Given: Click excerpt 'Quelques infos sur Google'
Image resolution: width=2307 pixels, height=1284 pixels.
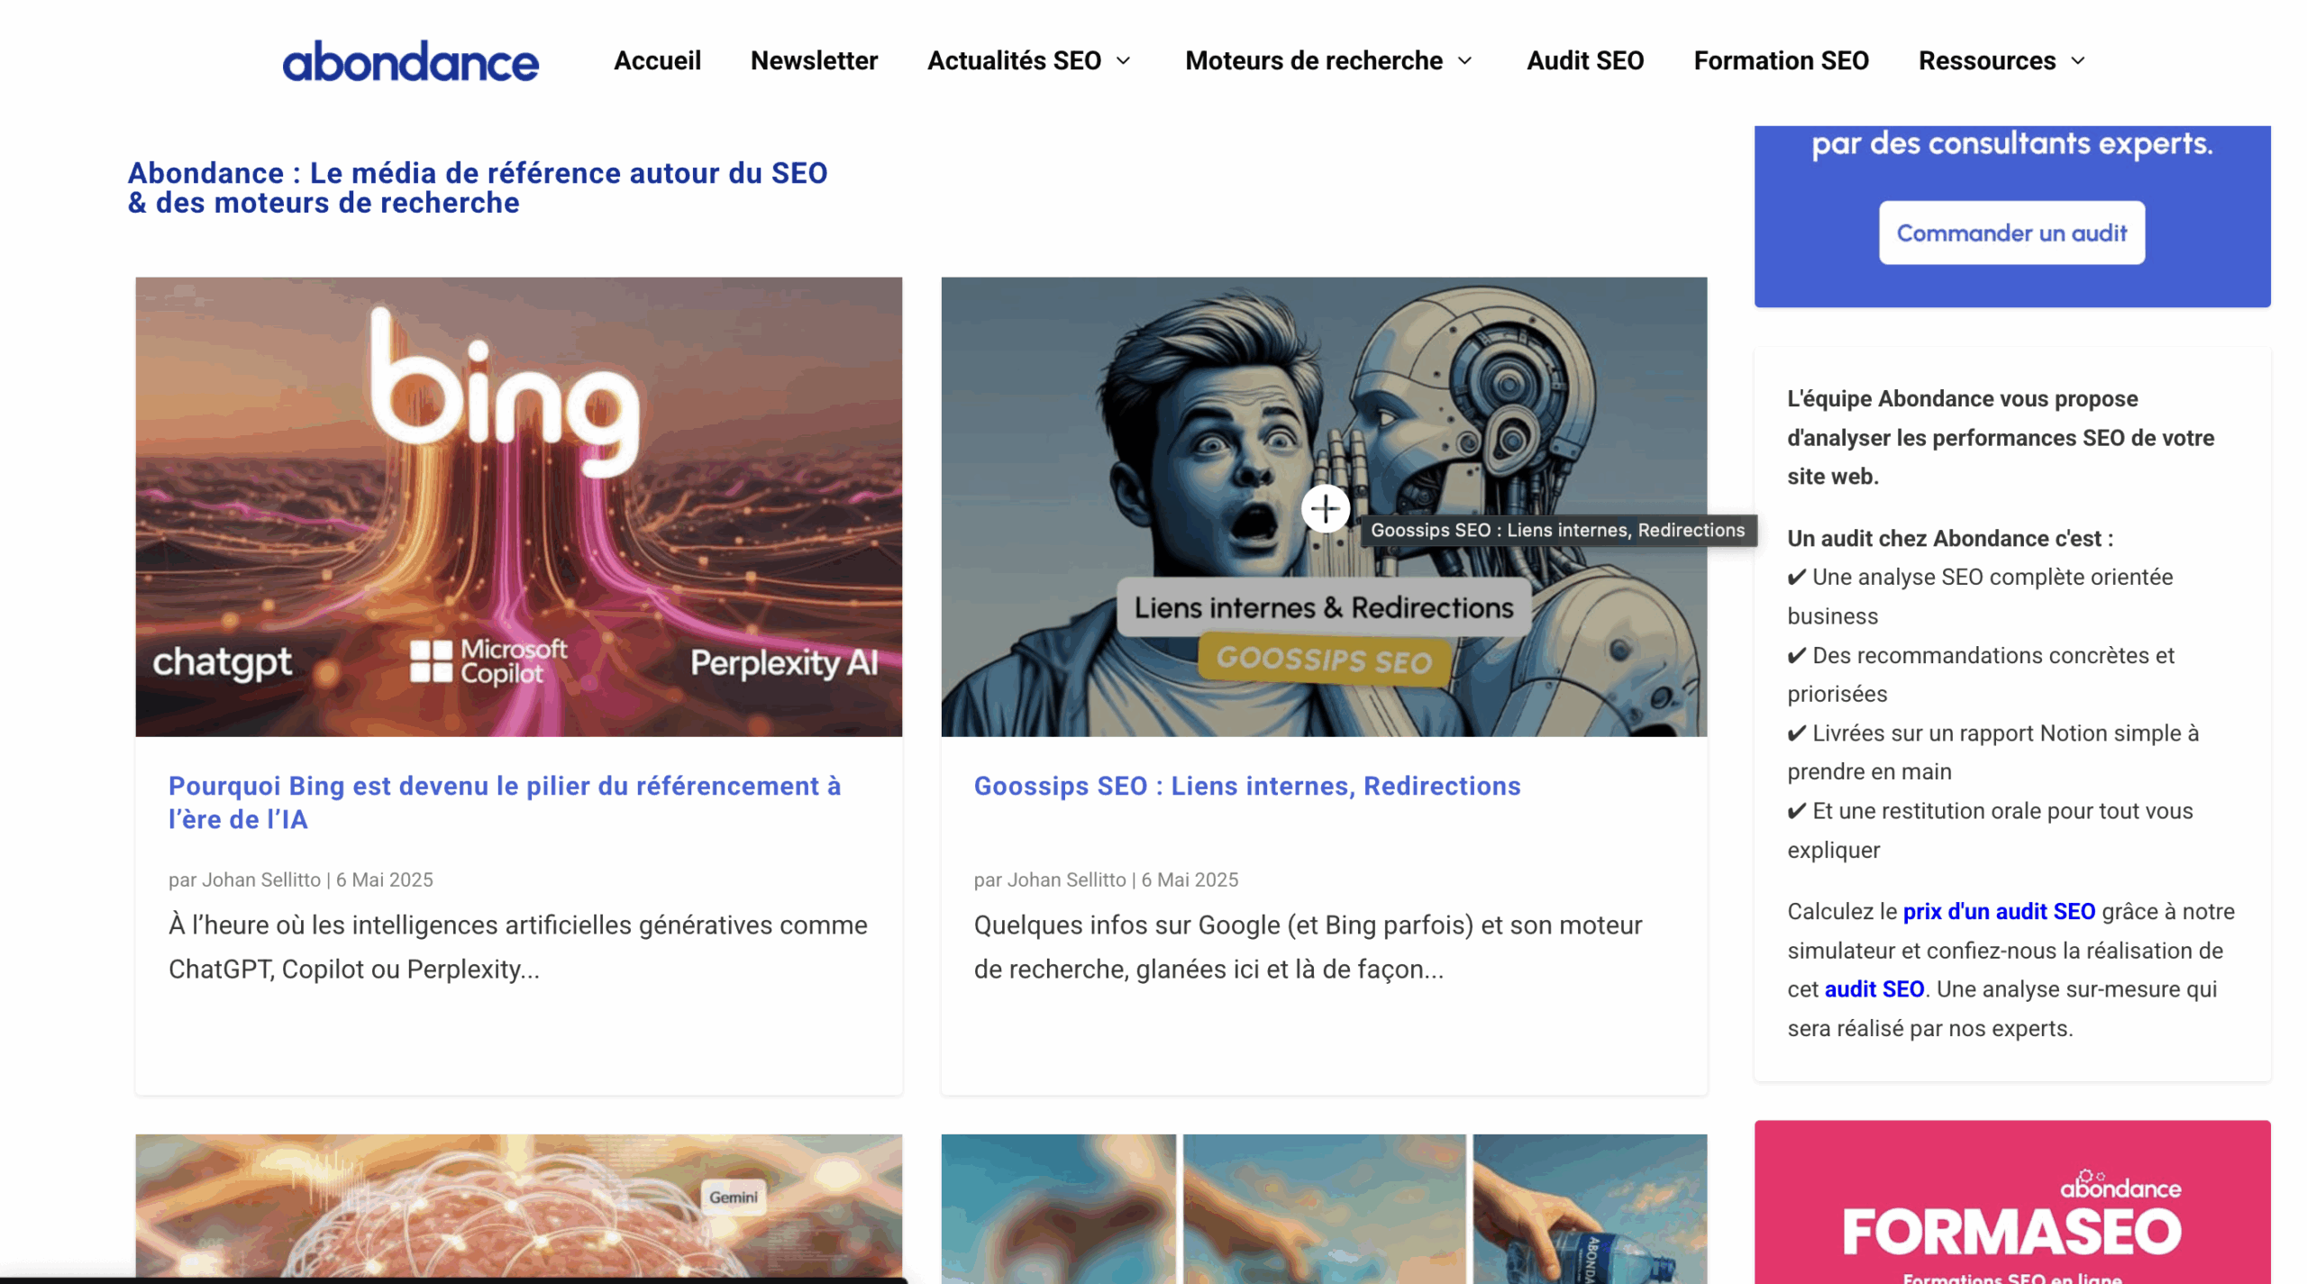Looking at the screenshot, I should (x=1308, y=946).
